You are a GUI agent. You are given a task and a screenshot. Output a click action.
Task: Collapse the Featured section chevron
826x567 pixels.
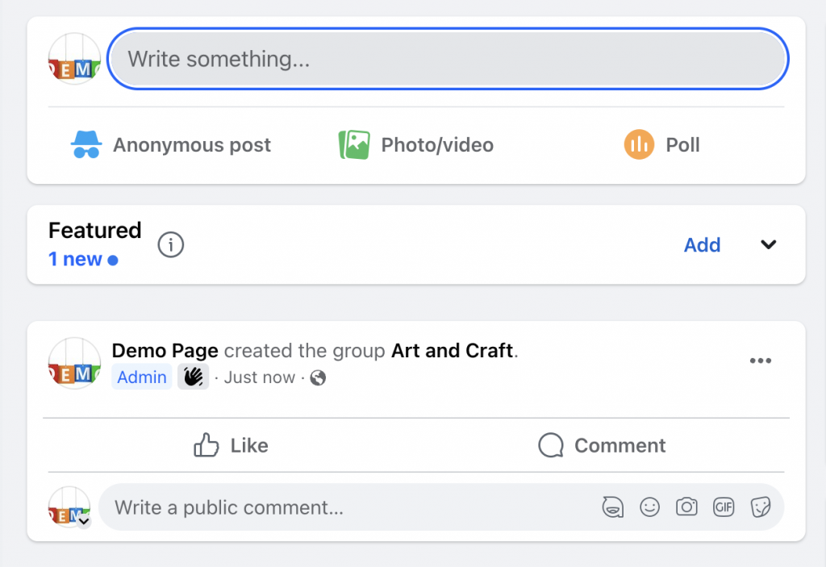tap(768, 244)
